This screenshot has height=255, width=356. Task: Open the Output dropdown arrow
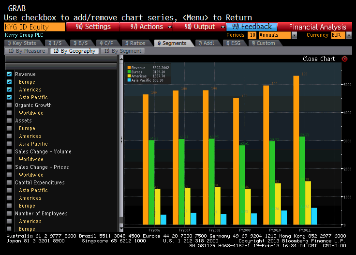pos(222,27)
